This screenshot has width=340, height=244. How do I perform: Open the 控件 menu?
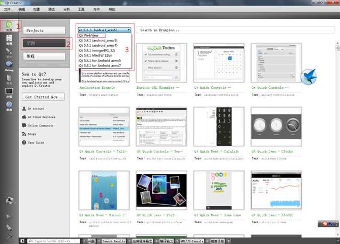(96, 10)
